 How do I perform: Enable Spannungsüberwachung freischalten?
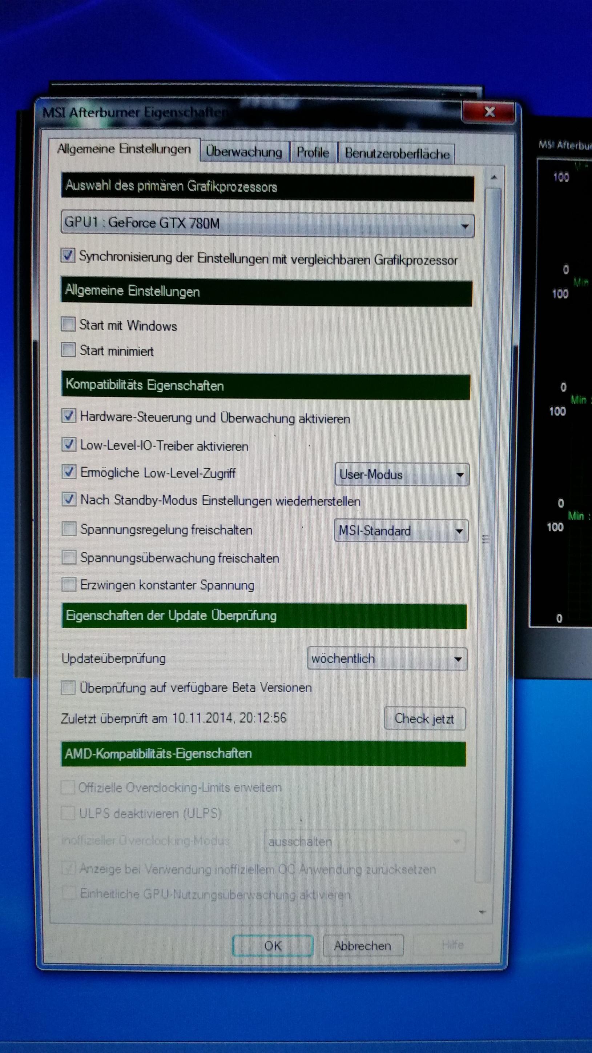pos(69,557)
